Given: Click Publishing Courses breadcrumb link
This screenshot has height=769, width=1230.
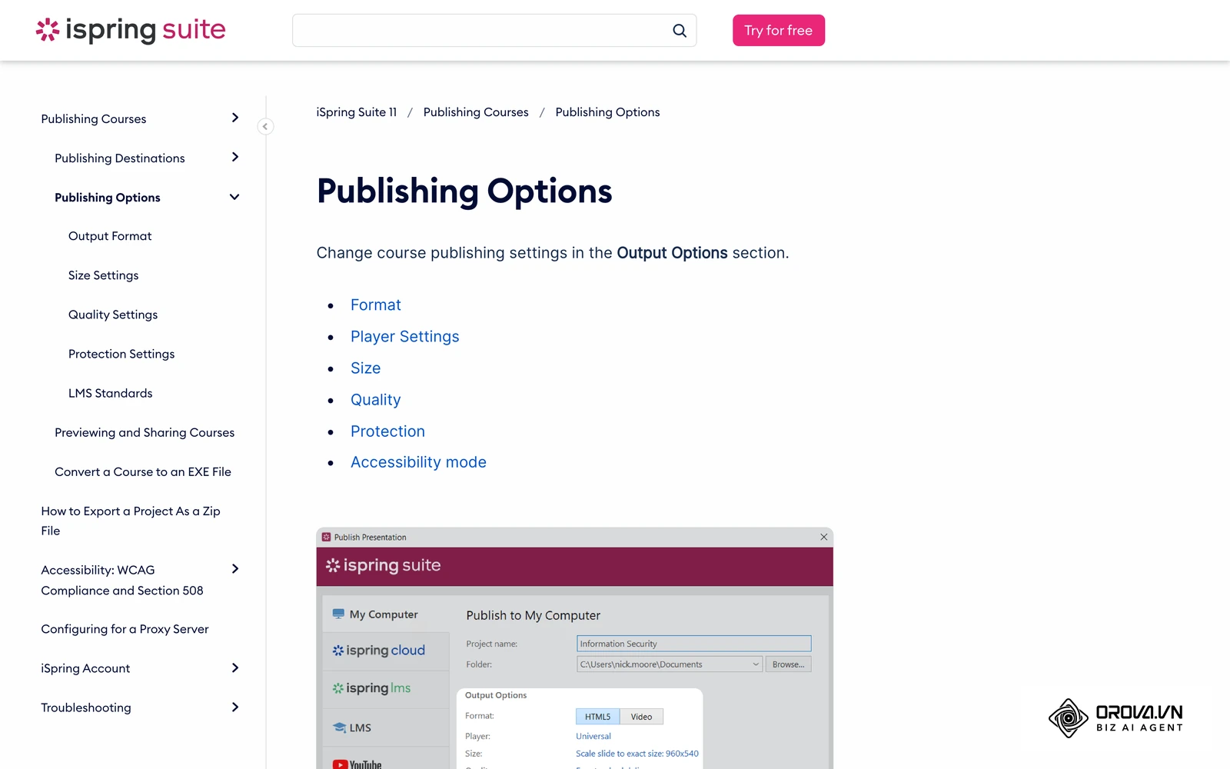Looking at the screenshot, I should (x=476, y=112).
